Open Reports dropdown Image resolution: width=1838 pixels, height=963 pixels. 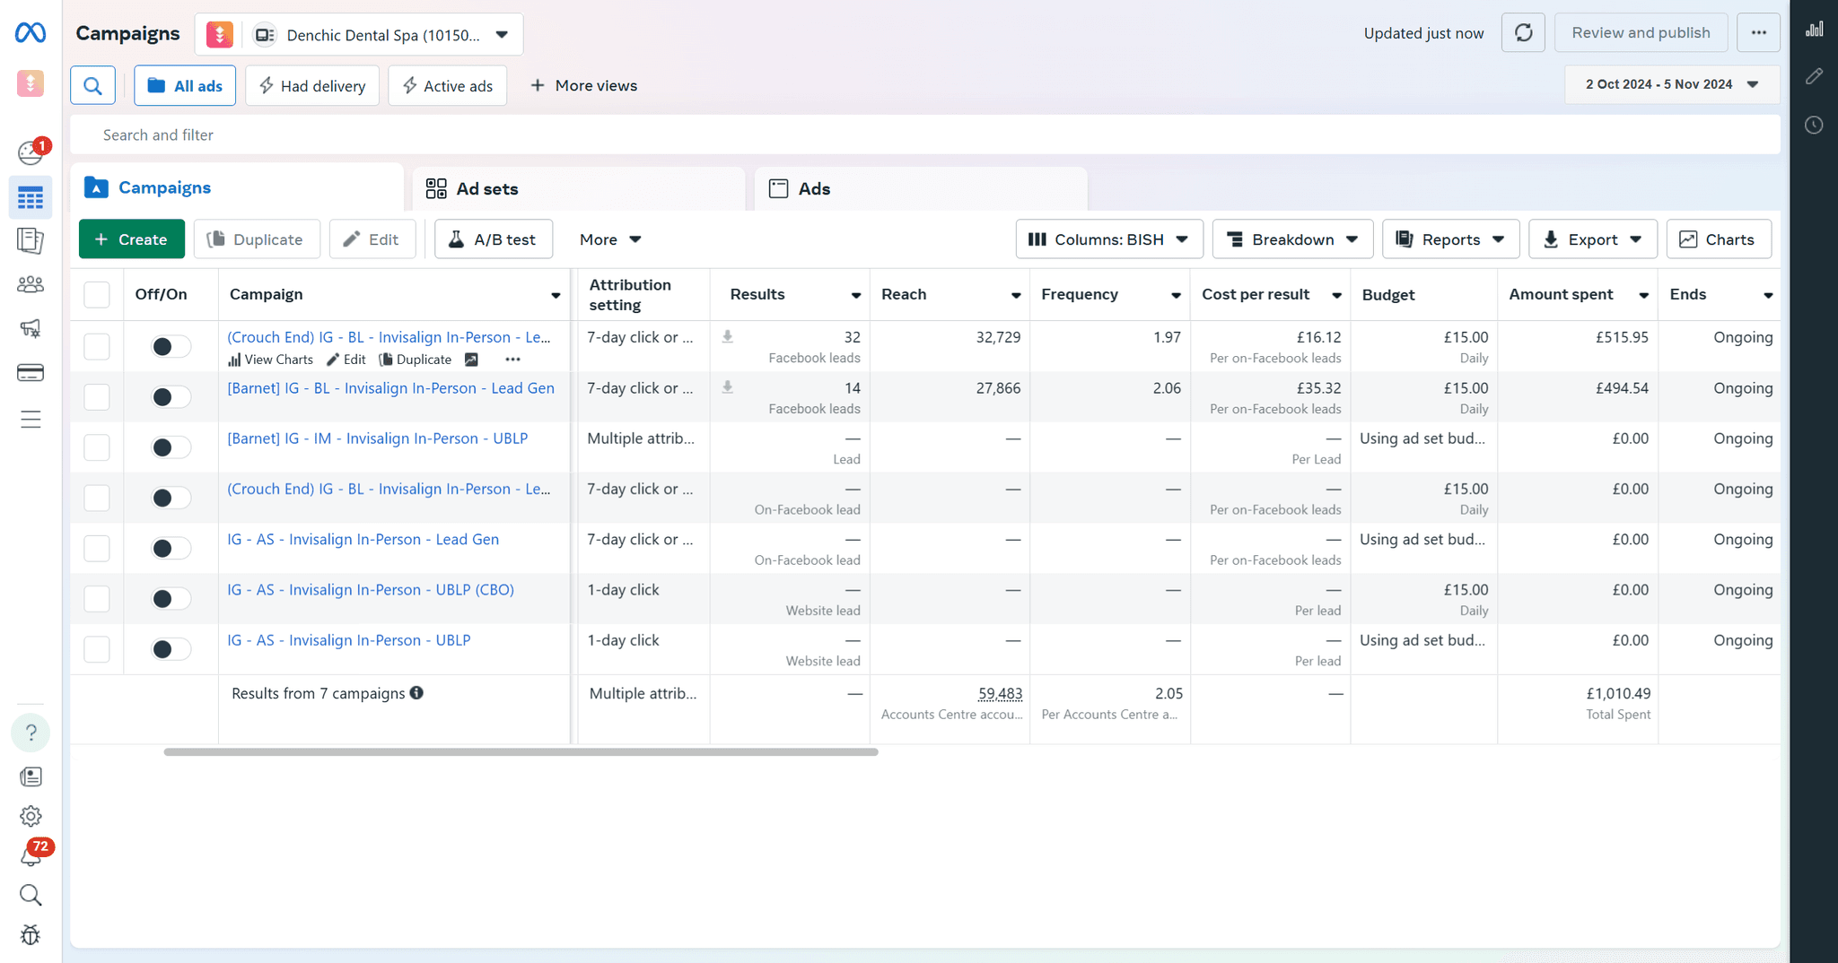coord(1450,239)
